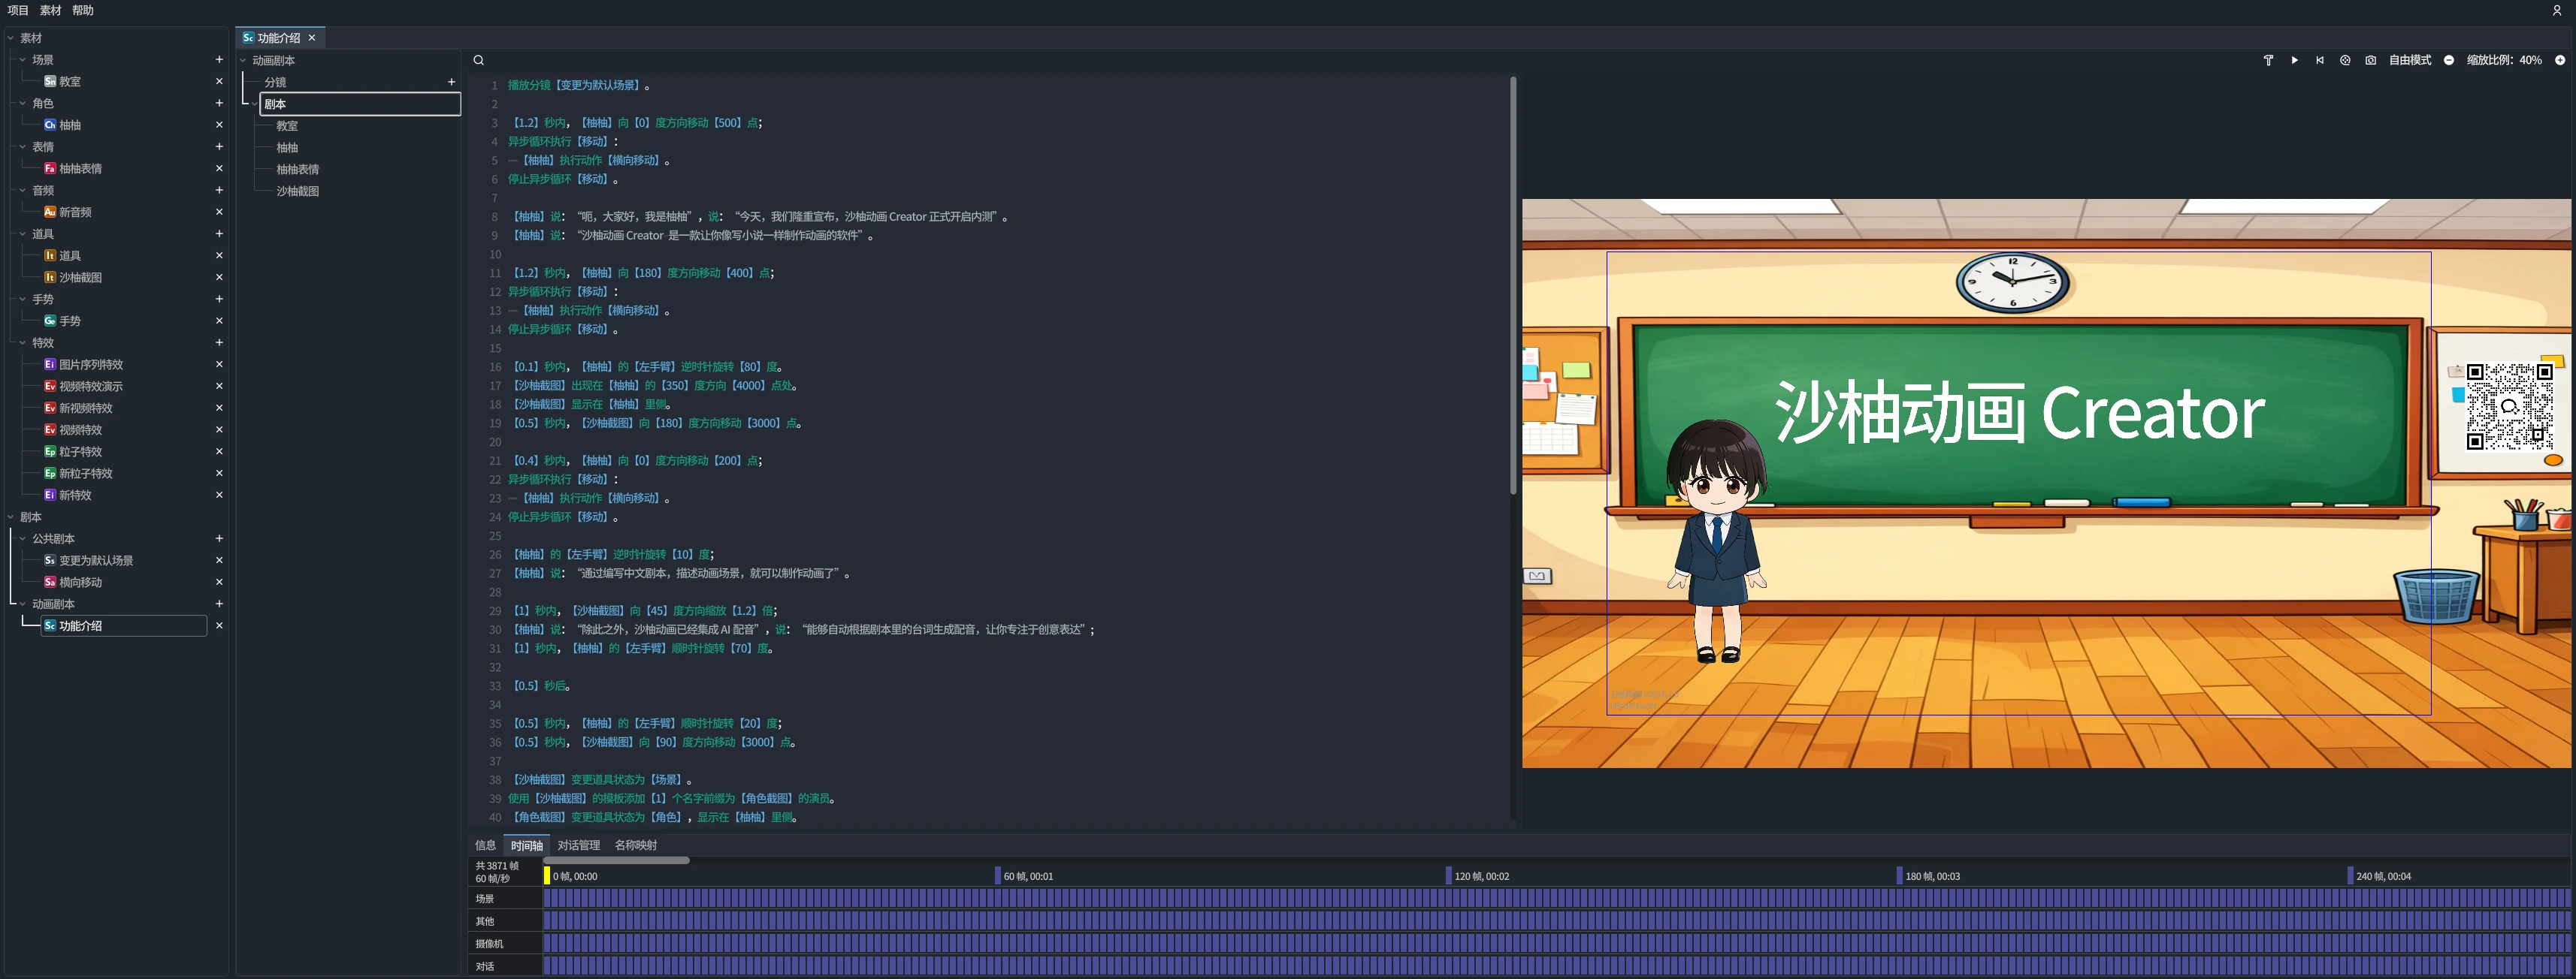
Task: Add a new 分镜 entry
Action: click(451, 82)
